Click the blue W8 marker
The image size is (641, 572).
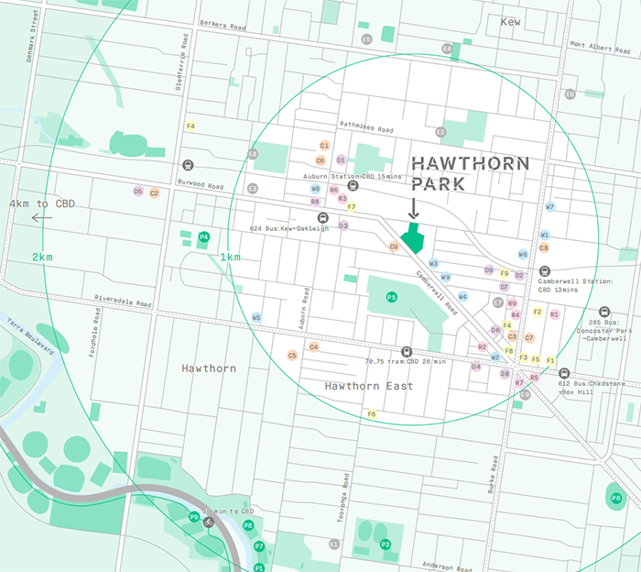click(315, 189)
